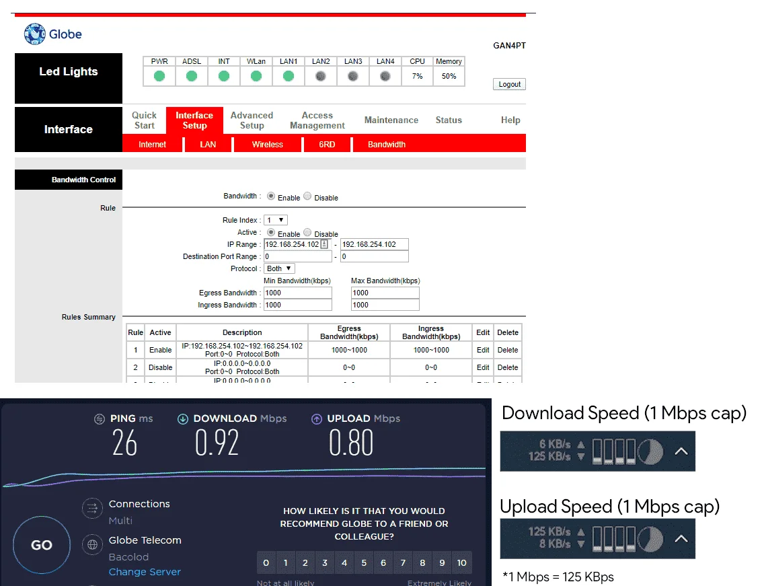Click the speedtest UPLOAD arrow icon

coord(316,418)
